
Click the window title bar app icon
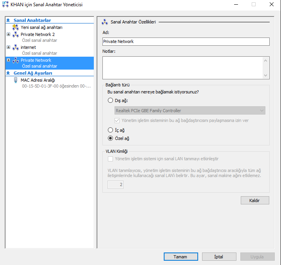point(5,4)
